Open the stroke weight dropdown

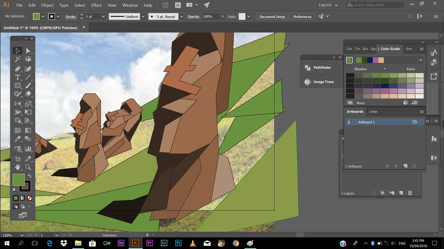(x=103, y=17)
